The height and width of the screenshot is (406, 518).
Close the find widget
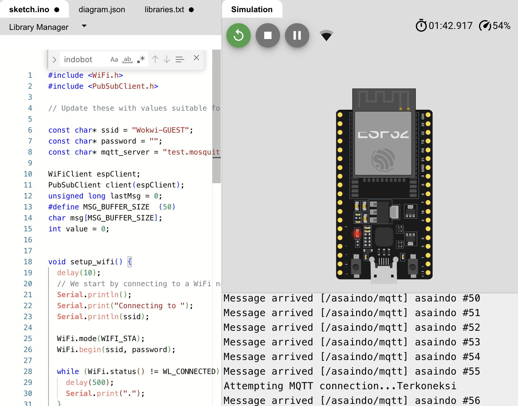pyautogui.click(x=196, y=58)
